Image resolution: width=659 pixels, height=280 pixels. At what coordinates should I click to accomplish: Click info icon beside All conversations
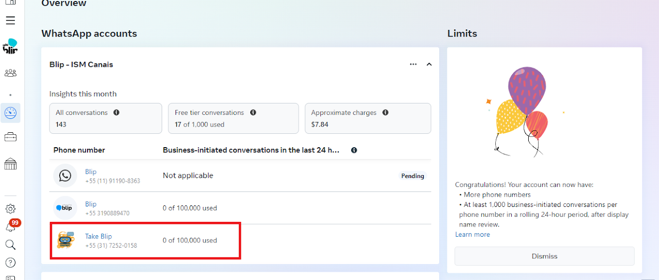pos(116,113)
